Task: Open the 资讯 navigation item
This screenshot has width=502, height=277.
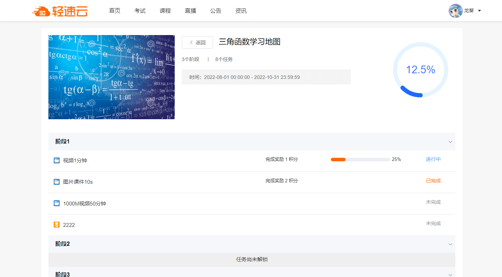Action: (241, 11)
